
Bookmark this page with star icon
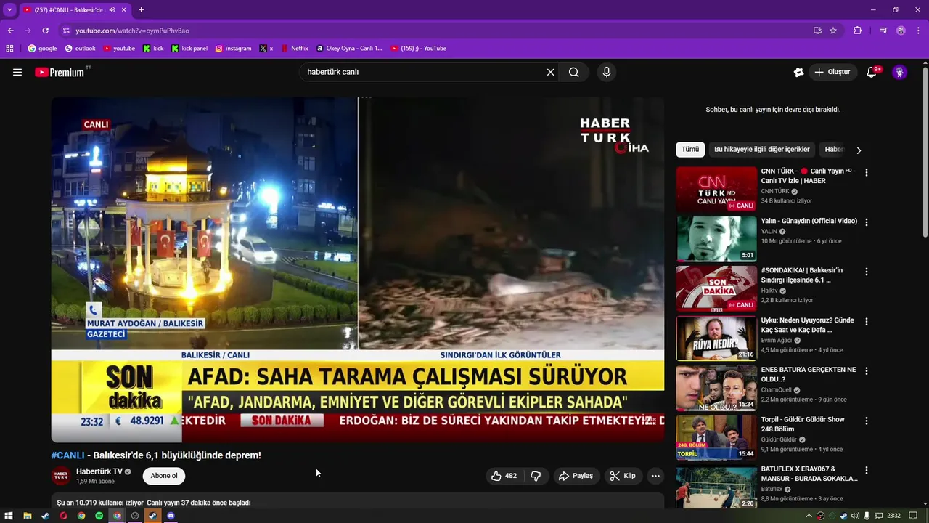click(x=833, y=31)
